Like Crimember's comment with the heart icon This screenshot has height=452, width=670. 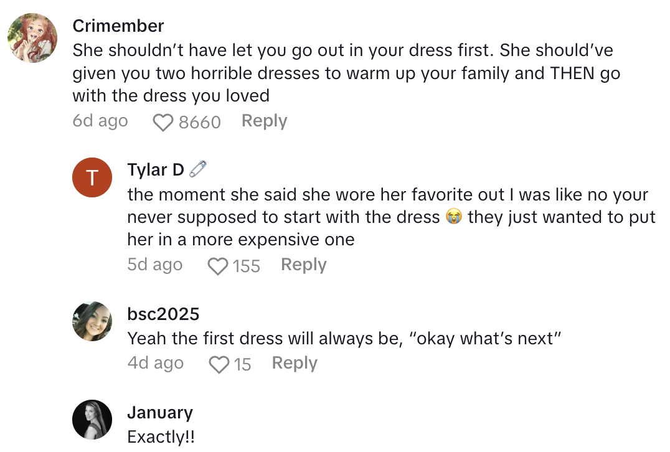[163, 122]
